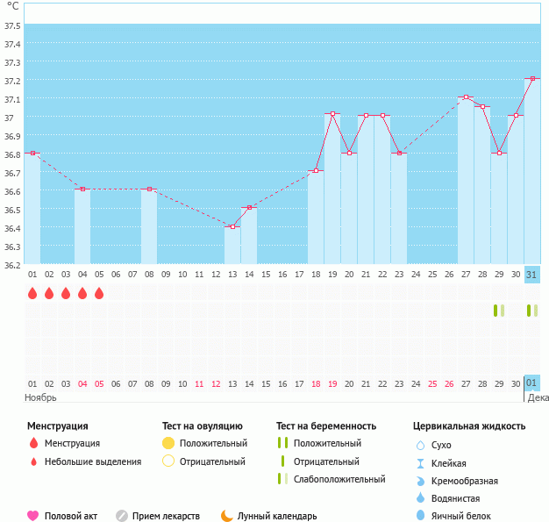This screenshot has width=549, height=522.
Task: Click the Небольшие выделения legend label
Action: (x=92, y=461)
